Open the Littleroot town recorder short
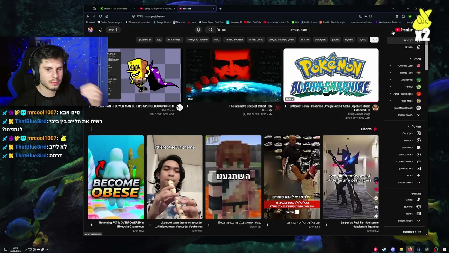Image resolution: width=449 pixels, height=253 pixels. (174, 177)
